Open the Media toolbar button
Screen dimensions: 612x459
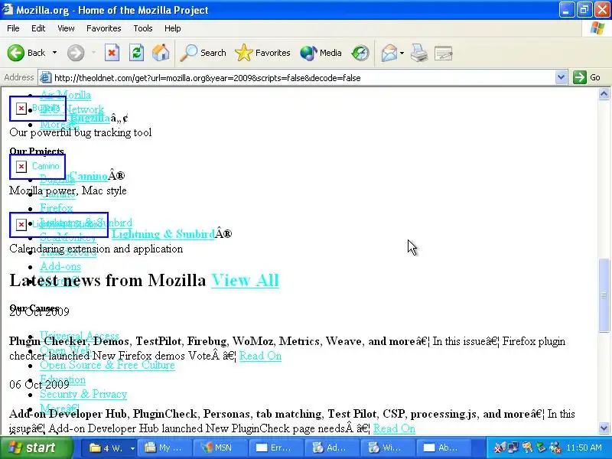click(x=321, y=53)
